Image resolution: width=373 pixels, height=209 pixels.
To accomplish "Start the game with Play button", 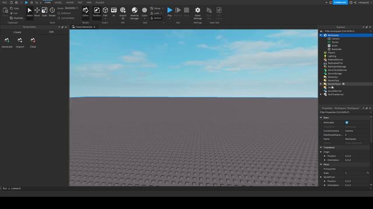I will point(170,10).
